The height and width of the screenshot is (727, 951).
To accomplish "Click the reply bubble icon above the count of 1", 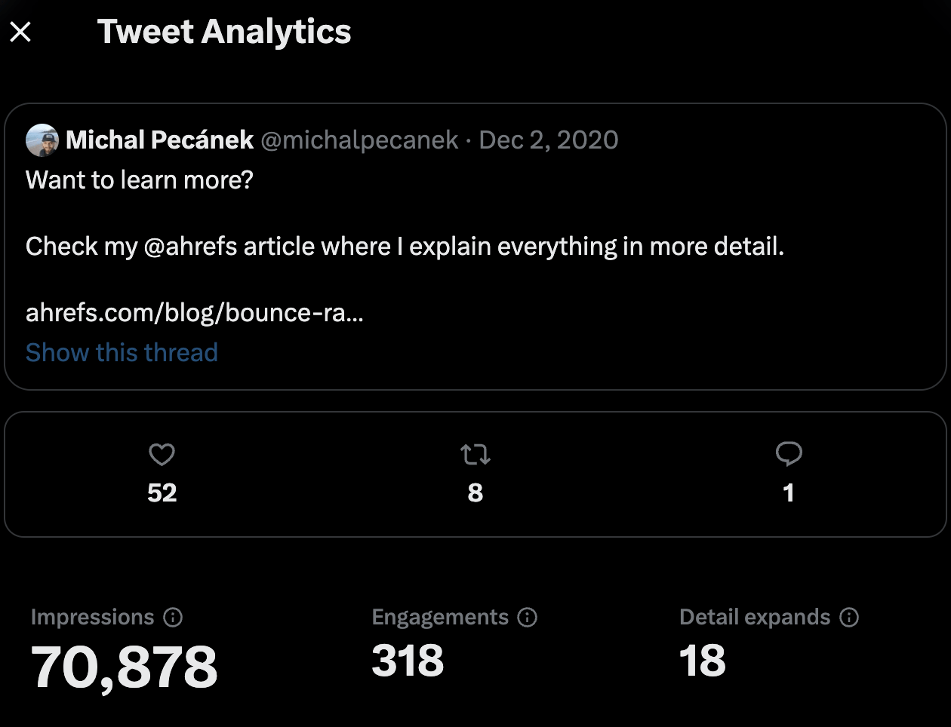I will click(789, 453).
